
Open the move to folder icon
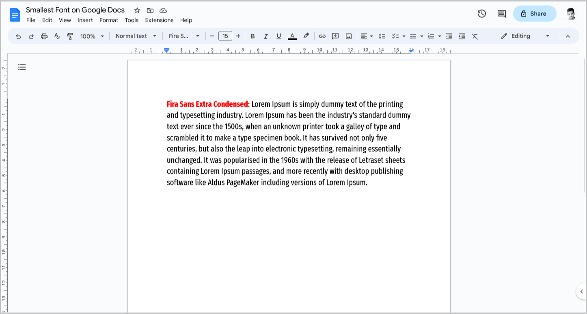(x=150, y=10)
